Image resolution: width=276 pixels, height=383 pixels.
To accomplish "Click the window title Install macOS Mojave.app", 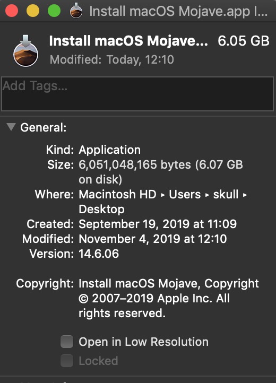I will pyautogui.click(x=178, y=11).
